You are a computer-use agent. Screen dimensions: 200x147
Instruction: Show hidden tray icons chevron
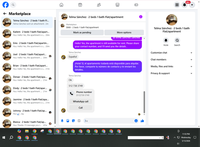pos(174,137)
